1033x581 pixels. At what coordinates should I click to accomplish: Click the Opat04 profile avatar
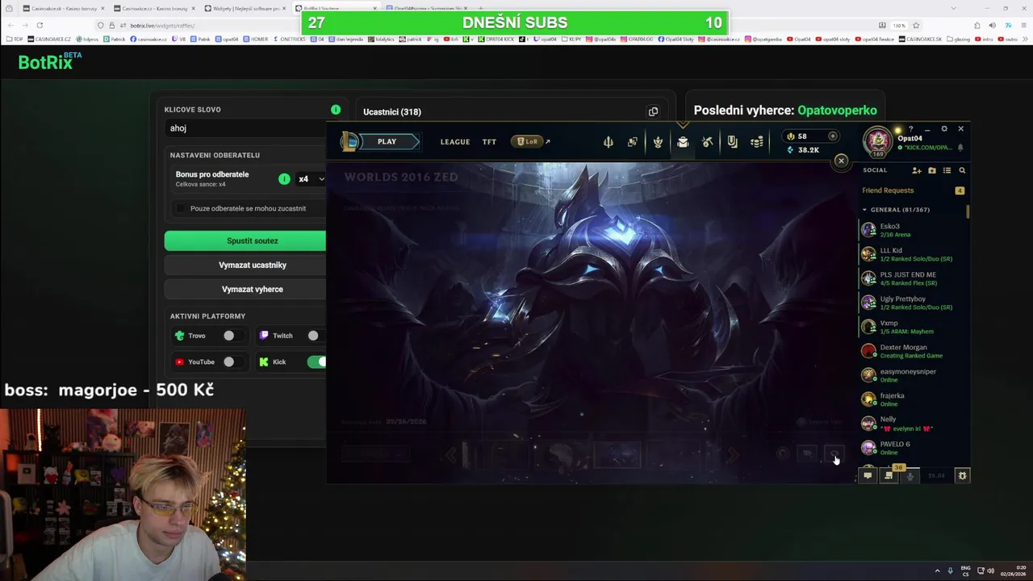pyautogui.click(x=877, y=142)
